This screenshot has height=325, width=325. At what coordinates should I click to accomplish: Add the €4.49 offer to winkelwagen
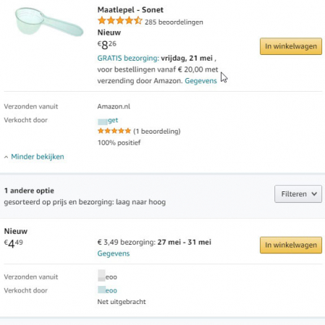pyautogui.click(x=291, y=245)
